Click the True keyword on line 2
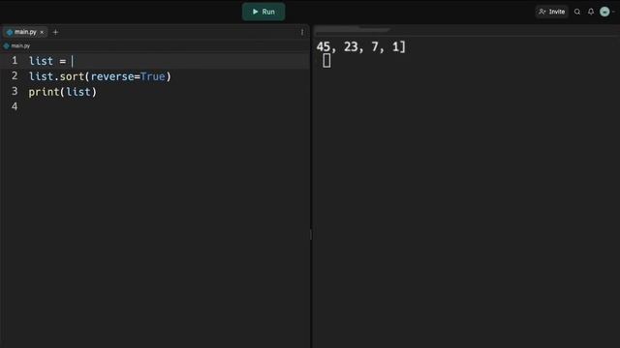 tap(153, 76)
